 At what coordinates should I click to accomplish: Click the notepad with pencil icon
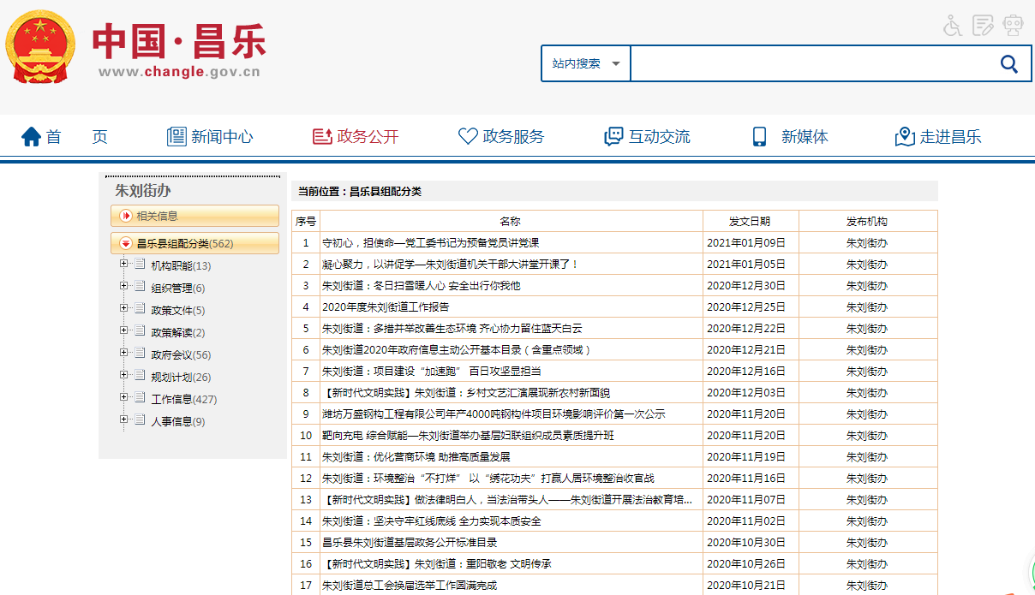pos(983,26)
